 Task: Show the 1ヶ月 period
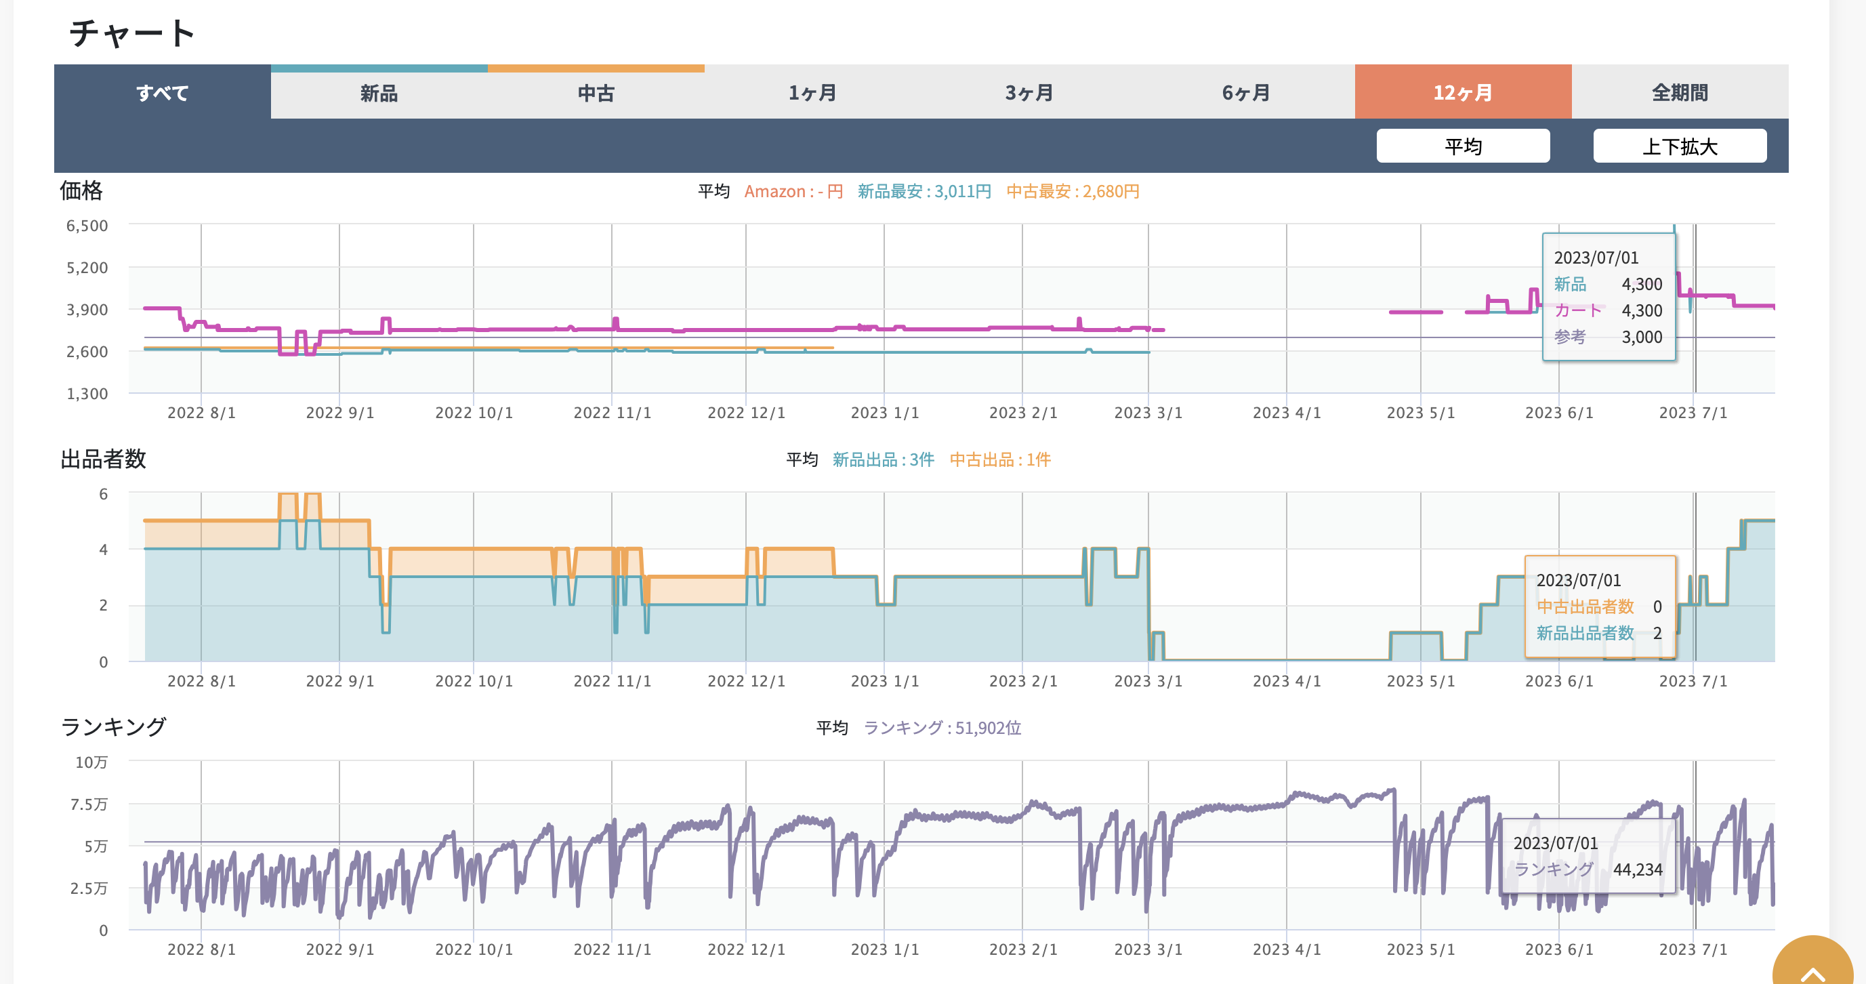pyautogui.click(x=812, y=93)
